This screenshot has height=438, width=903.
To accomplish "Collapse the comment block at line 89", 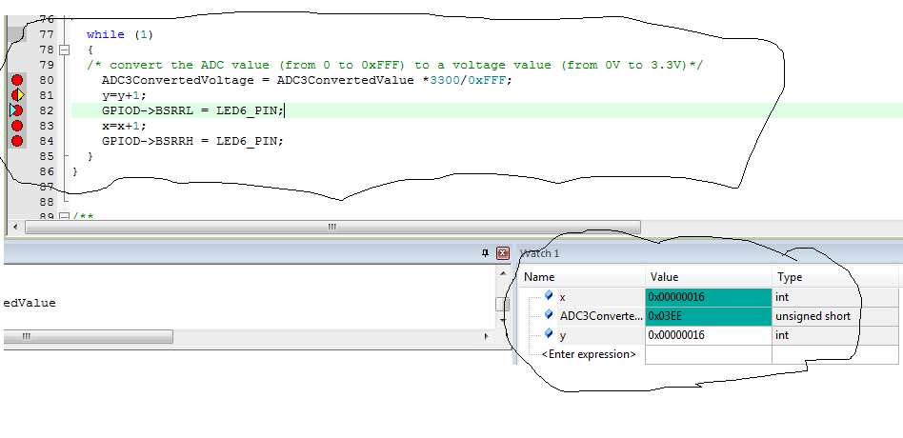I will (x=65, y=216).
